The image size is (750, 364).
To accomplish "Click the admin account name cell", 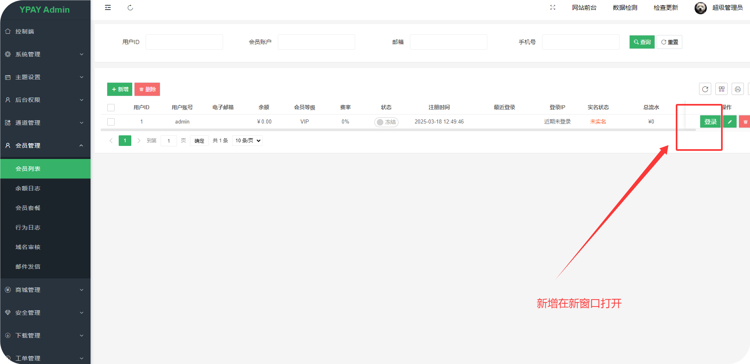I will click(182, 121).
